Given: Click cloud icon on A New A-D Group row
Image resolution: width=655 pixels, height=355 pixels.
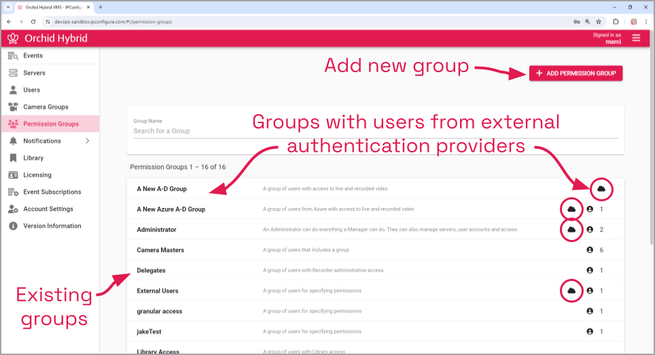Looking at the screenshot, I should tap(601, 189).
